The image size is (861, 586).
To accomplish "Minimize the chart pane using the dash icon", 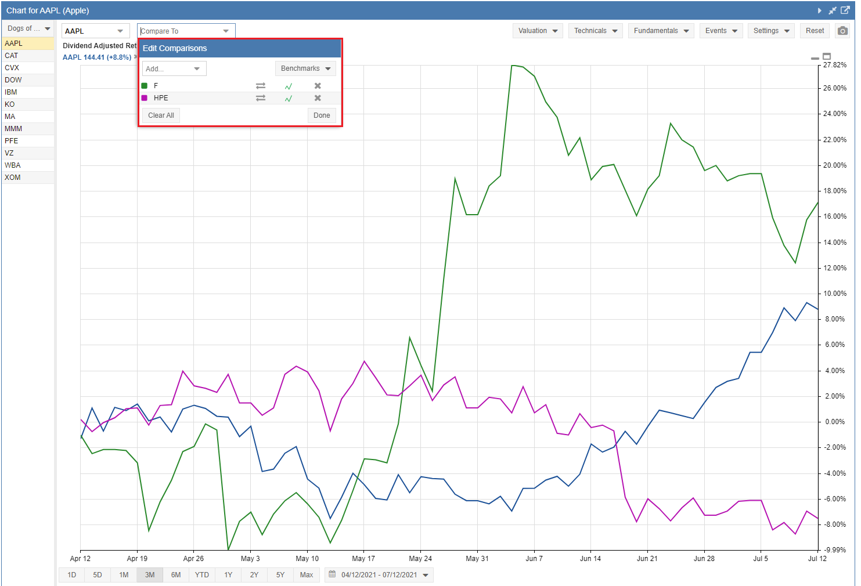I will pyautogui.click(x=815, y=58).
